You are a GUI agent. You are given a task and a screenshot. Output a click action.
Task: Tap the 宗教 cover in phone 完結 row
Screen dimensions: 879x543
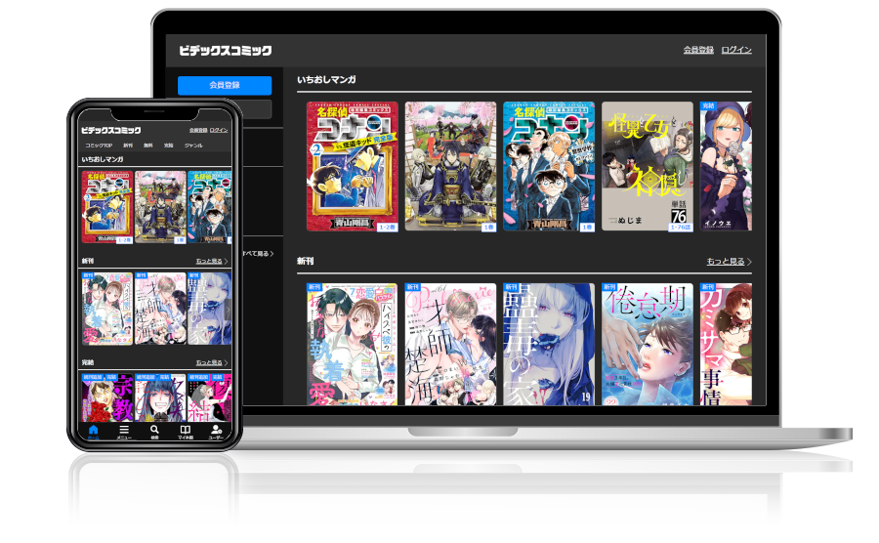click(x=107, y=397)
